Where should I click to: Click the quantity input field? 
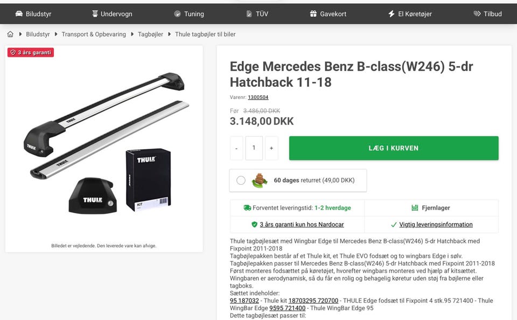(x=254, y=148)
